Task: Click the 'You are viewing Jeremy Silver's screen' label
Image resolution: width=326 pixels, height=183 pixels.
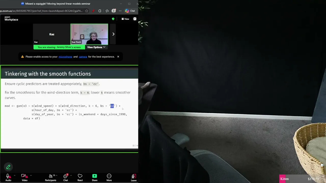Action: pos(59,47)
